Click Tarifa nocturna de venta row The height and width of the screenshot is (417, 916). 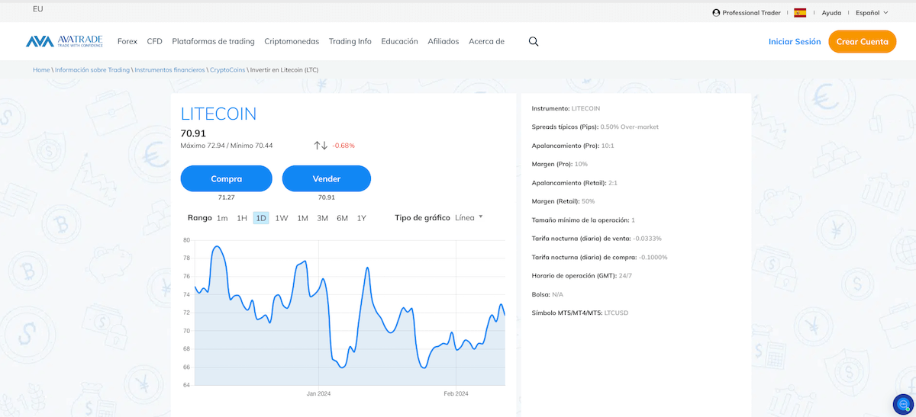click(597, 239)
